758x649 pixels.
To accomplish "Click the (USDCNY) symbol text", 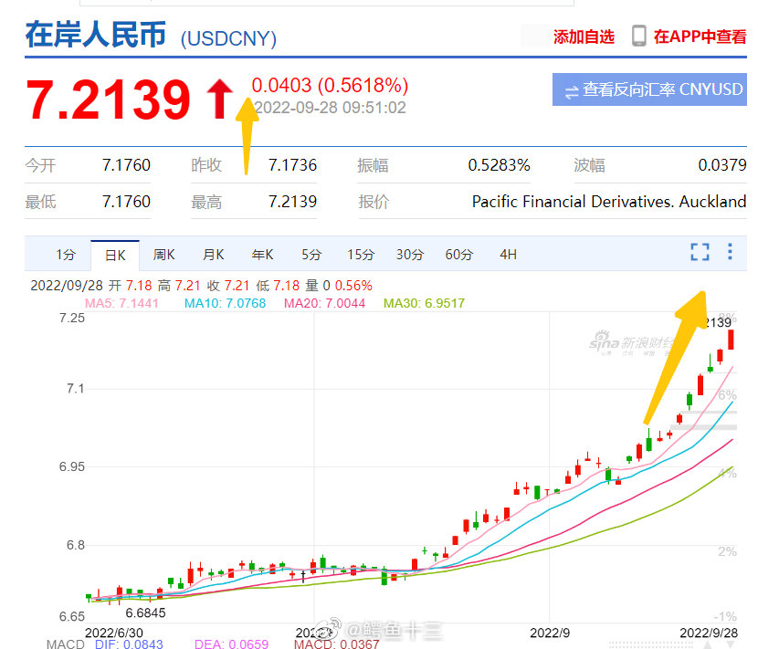I will pos(228,38).
